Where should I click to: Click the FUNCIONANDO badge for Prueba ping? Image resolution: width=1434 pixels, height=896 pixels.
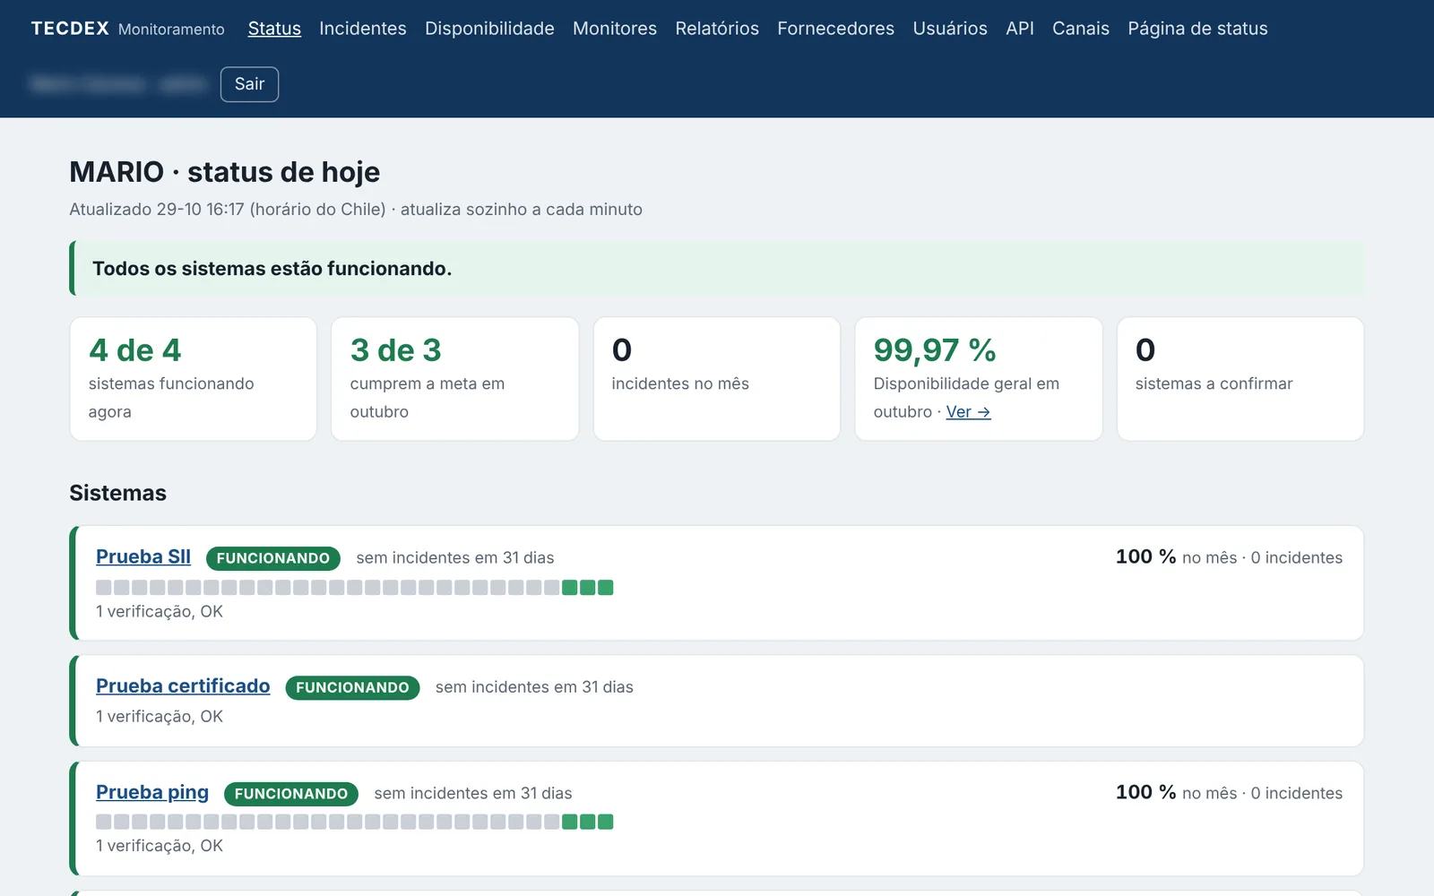tap(291, 794)
